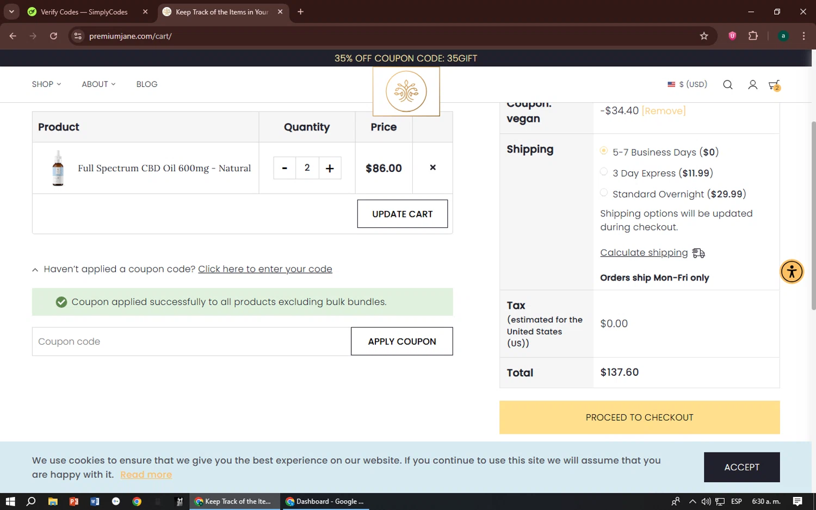Screen dimensions: 816x510
Task: Accept the cookies notice
Action: 741,467
